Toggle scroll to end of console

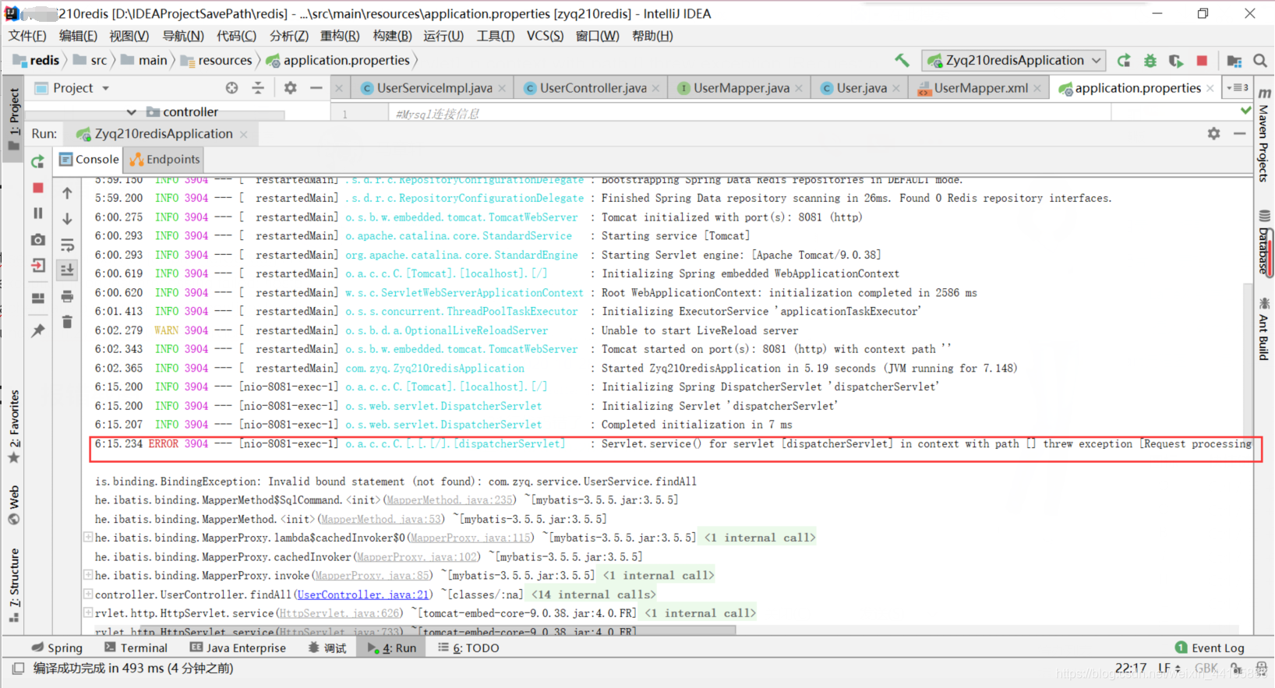click(x=67, y=270)
